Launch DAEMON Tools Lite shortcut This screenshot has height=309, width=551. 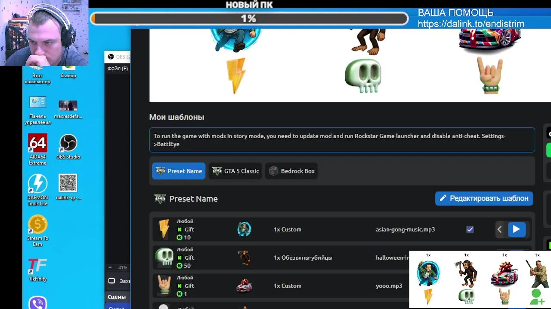(x=37, y=190)
